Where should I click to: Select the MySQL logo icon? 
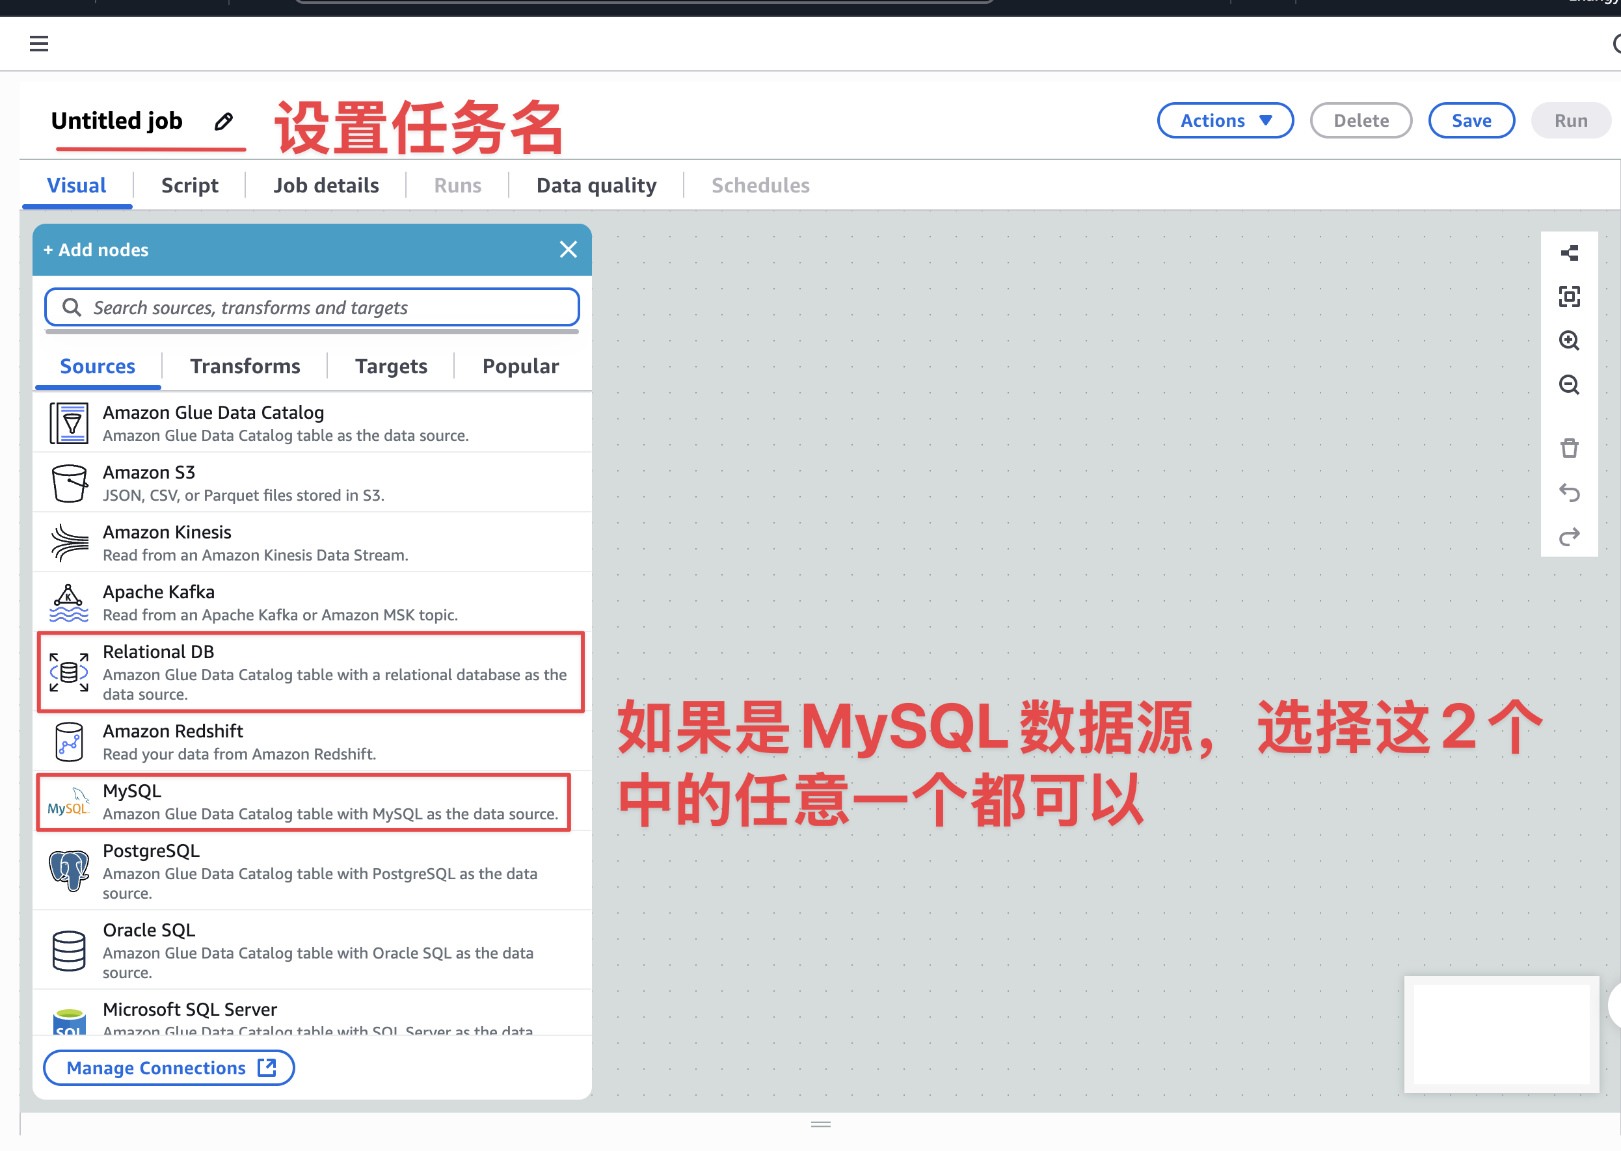pos(68,802)
